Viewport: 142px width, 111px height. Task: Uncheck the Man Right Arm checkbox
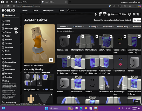pyautogui.click(x=83, y=36)
